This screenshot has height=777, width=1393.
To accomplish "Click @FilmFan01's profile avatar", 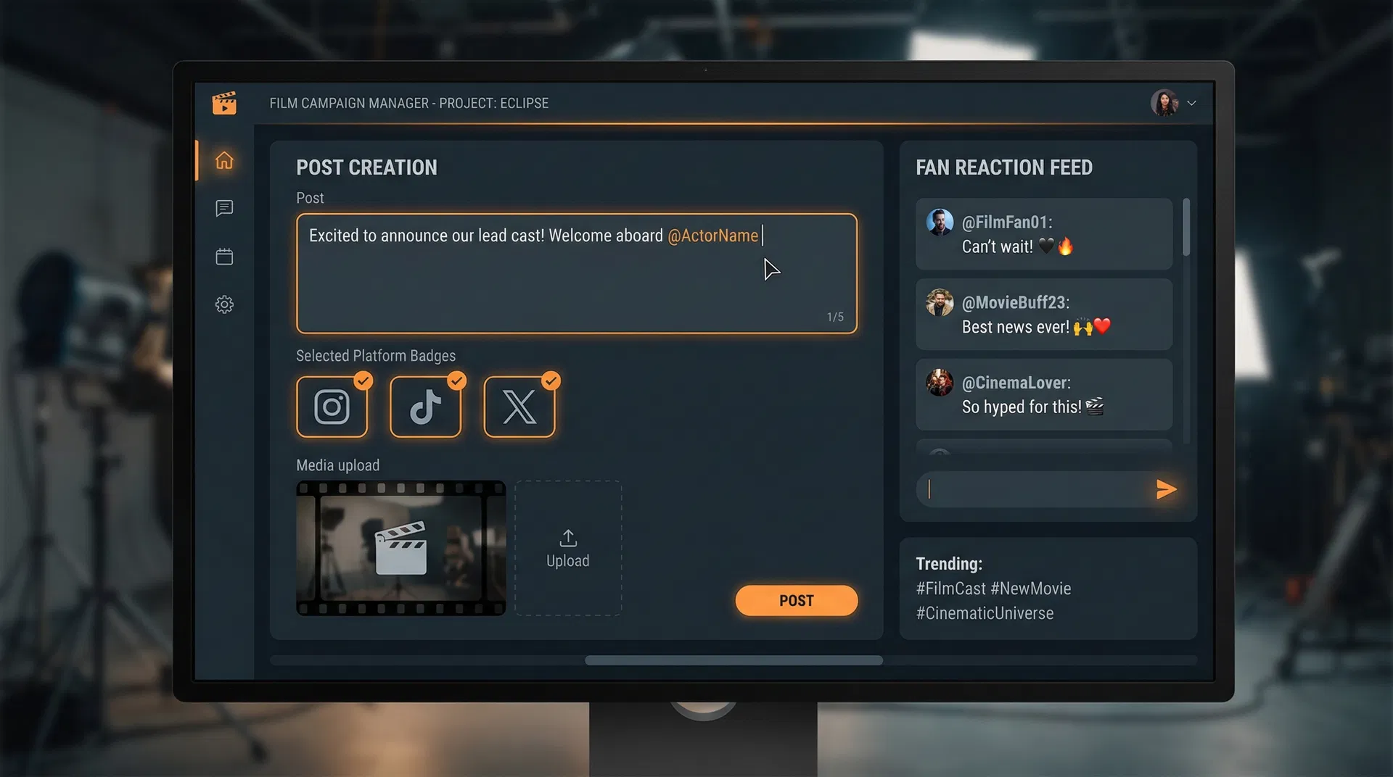I will coord(940,223).
